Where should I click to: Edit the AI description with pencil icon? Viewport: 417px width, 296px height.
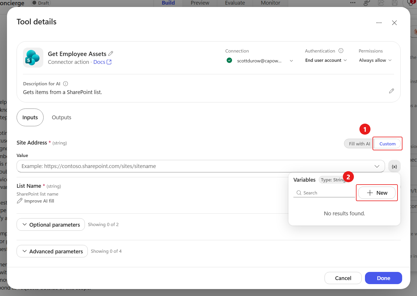point(391,91)
